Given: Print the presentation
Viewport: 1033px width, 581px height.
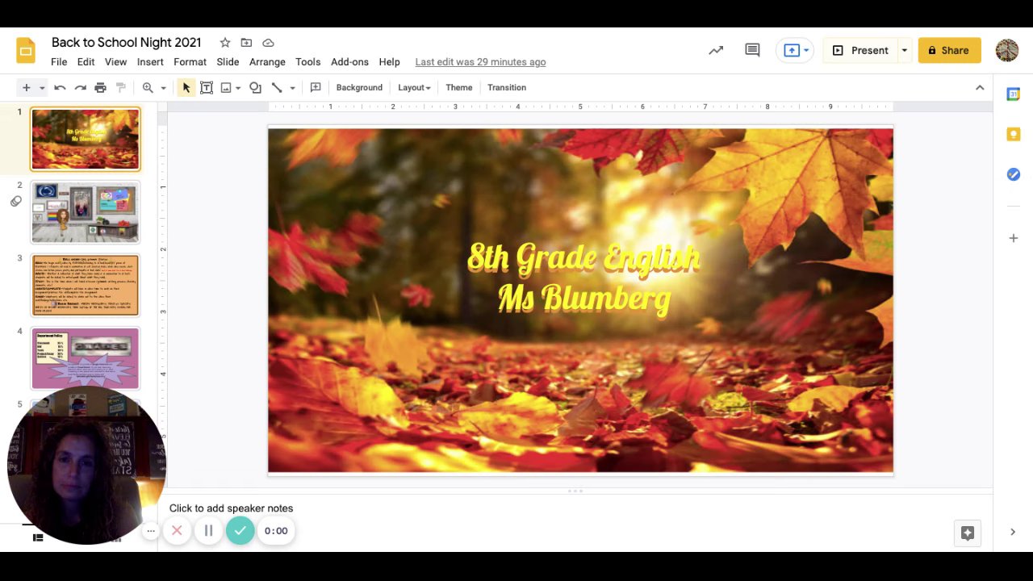Looking at the screenshot, I should pyautogui.click(x=100, y=87).
